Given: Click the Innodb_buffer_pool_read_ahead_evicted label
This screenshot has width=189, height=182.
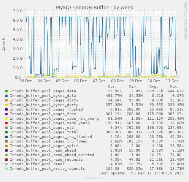Looking at the screenshot, I should tap(52, 155).
